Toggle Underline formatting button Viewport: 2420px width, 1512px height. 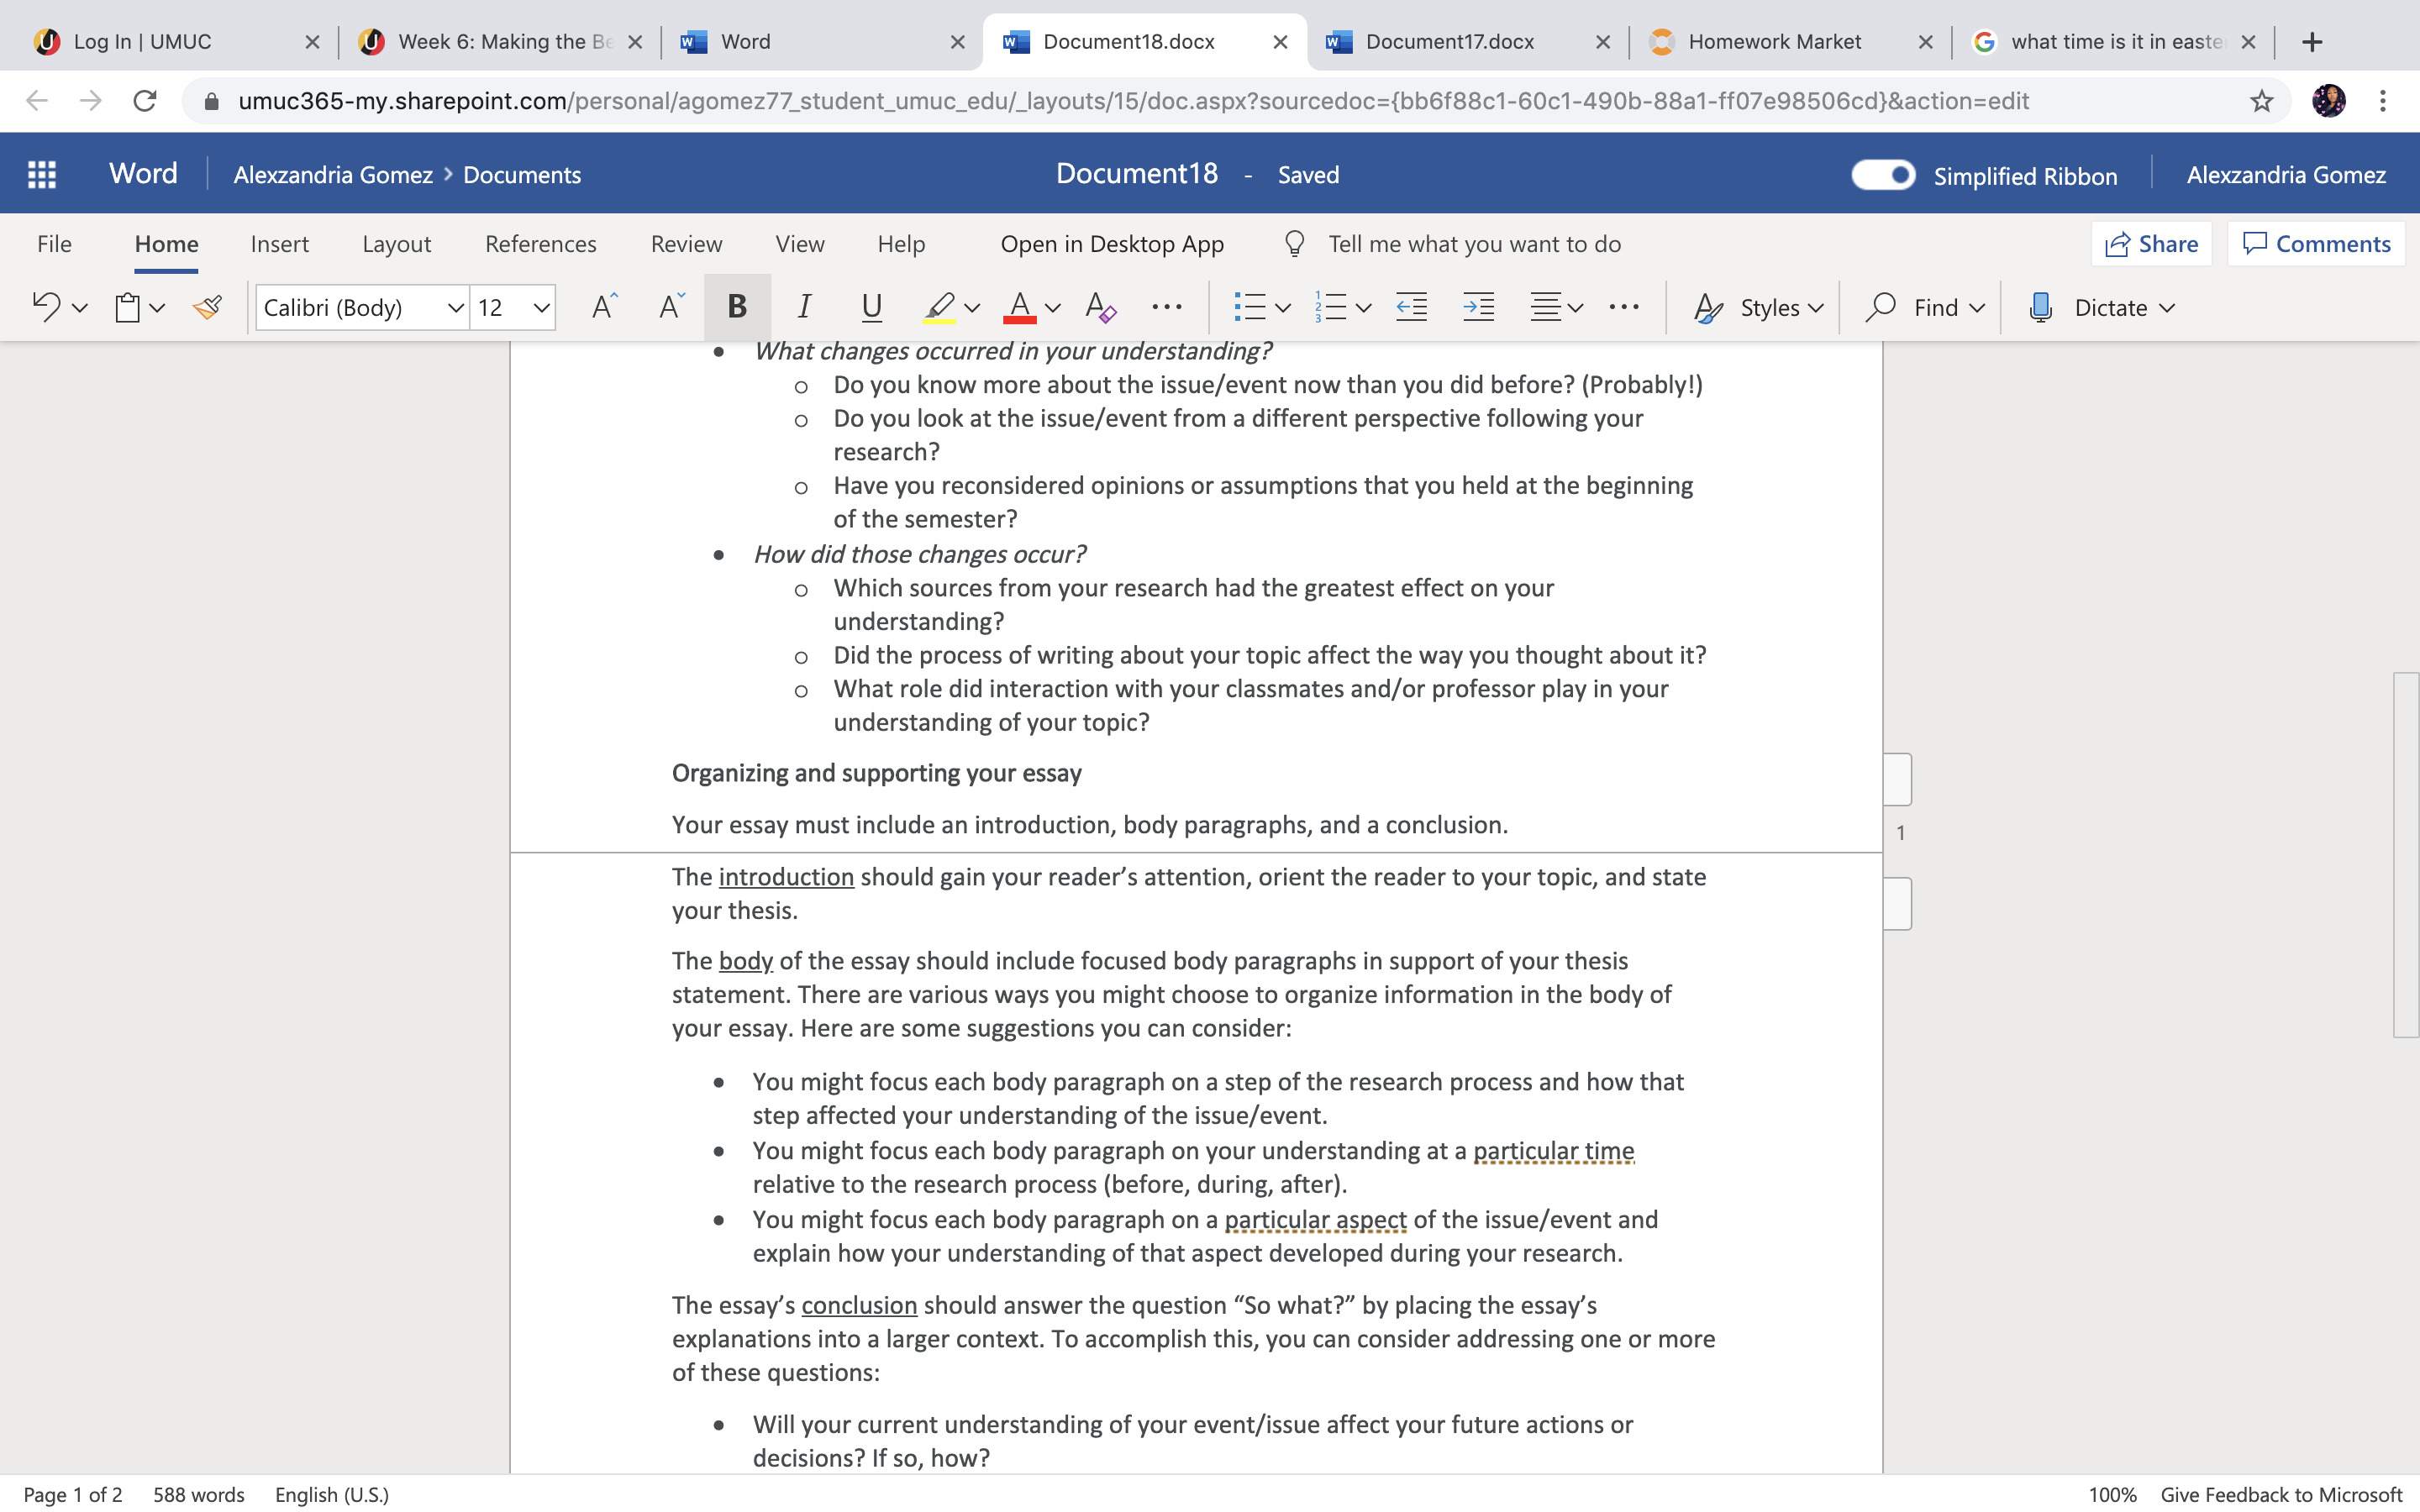pyautogui.click(x=871, y=307)
